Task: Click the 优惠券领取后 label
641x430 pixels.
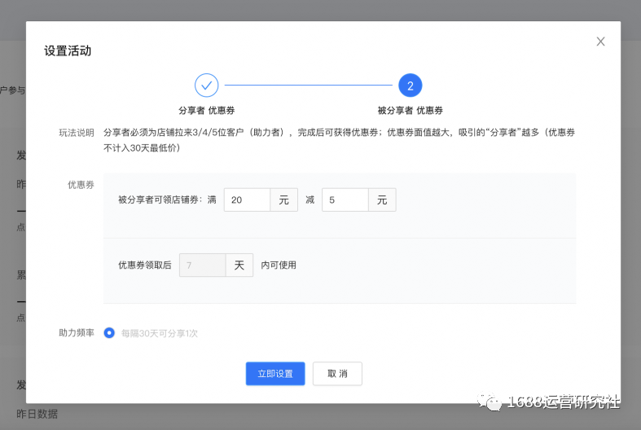Action: point(145,265)
